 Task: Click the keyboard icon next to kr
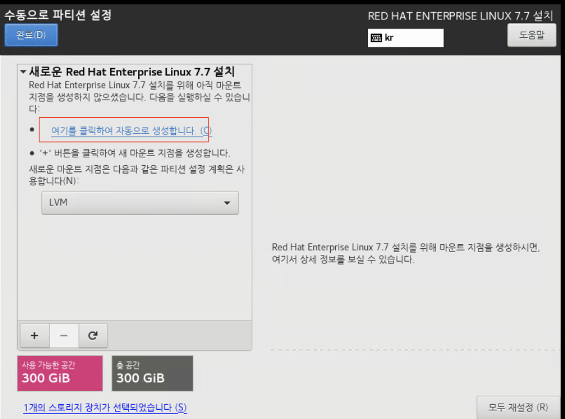tap(376, 38)
